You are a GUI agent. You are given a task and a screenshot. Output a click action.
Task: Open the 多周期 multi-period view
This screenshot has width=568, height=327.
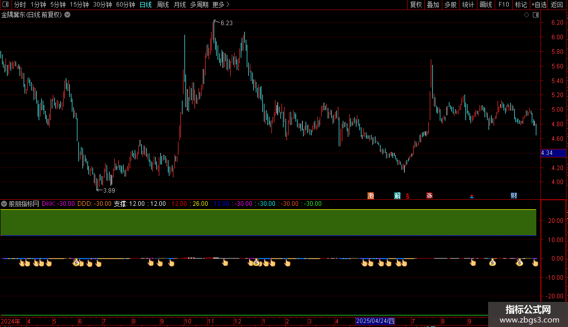pos(199,5)
